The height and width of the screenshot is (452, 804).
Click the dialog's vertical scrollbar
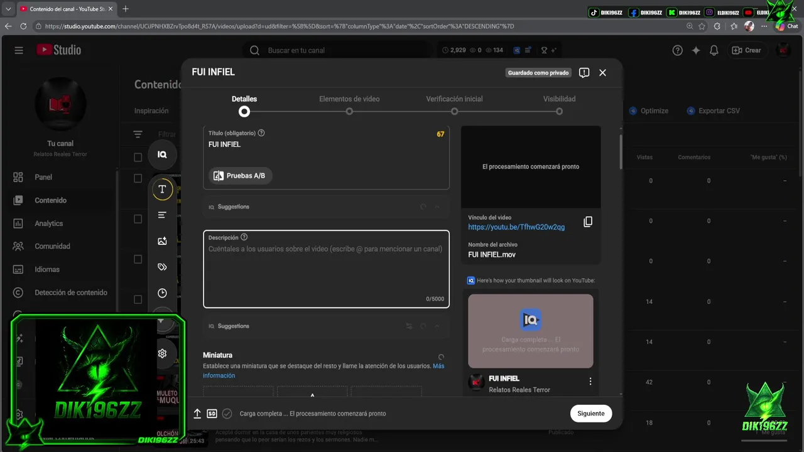(621, 151)
